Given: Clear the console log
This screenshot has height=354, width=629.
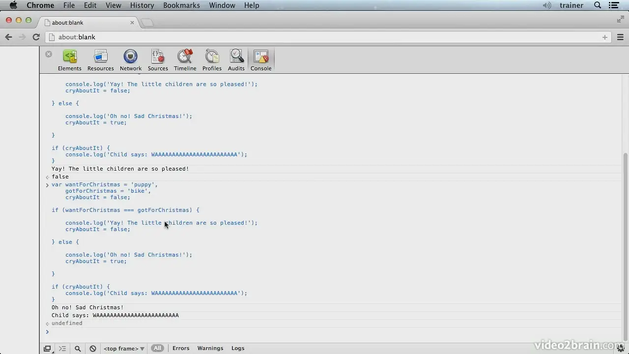Looking at the screenshot, I should click(93, 349).
